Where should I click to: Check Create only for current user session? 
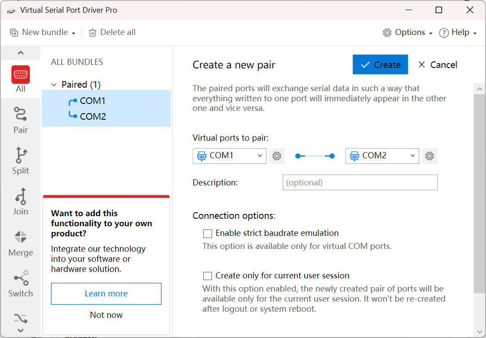[x=208, y=276]
